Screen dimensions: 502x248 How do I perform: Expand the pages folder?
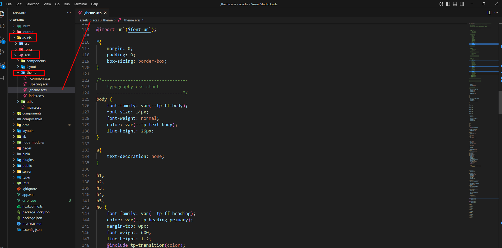pyautogui.click(x=41, y=148)
